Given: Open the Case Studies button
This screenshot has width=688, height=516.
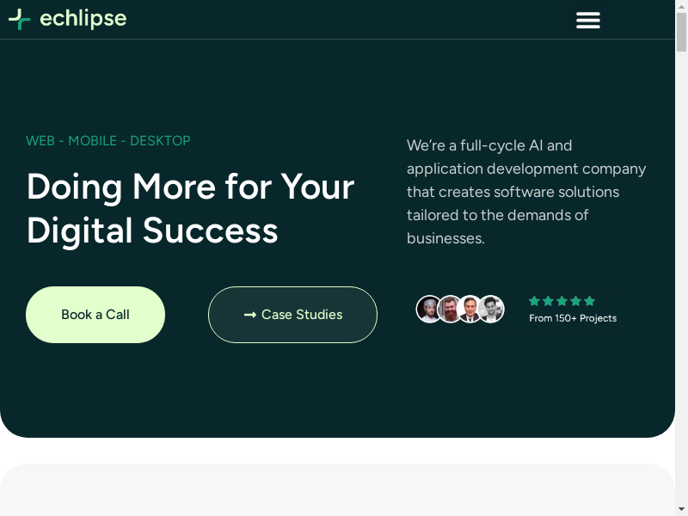Looking at the screenshot, I should (x=292, y=315).
